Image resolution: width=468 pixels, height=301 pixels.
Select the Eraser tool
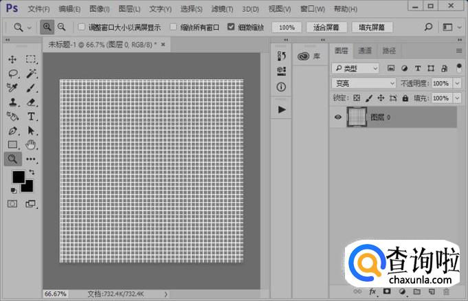pyautogui.click(x=32, y=102)
